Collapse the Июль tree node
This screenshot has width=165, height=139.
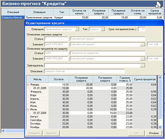pyautogui.click(x=28, y=110)
